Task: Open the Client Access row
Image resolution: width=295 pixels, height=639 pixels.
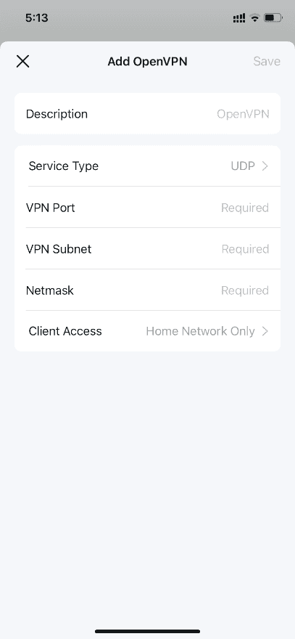Action: point(147,331)
